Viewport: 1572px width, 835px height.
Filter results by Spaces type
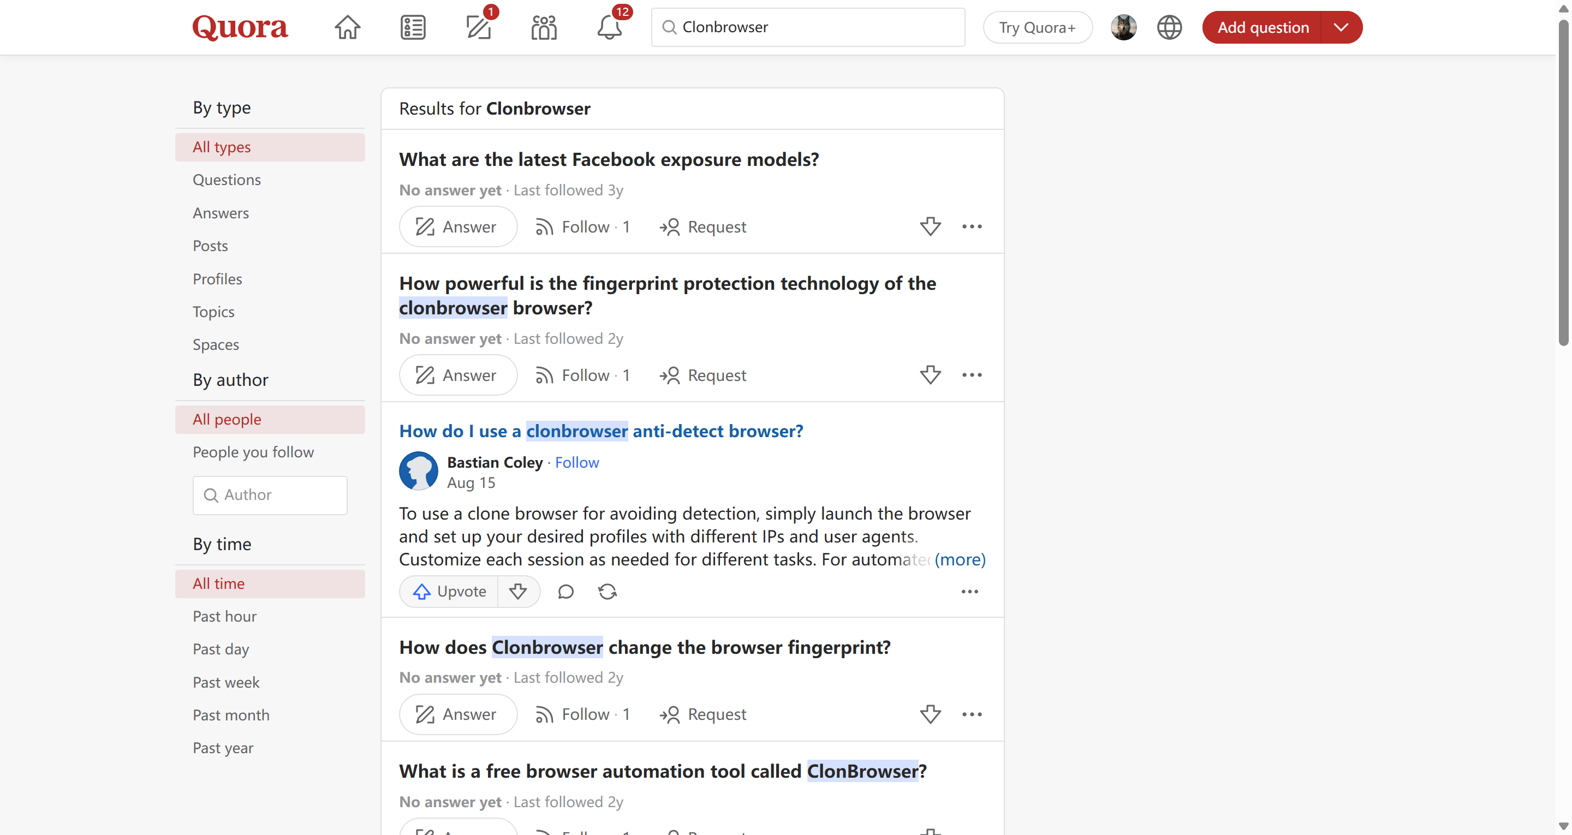tap(216, 345)
